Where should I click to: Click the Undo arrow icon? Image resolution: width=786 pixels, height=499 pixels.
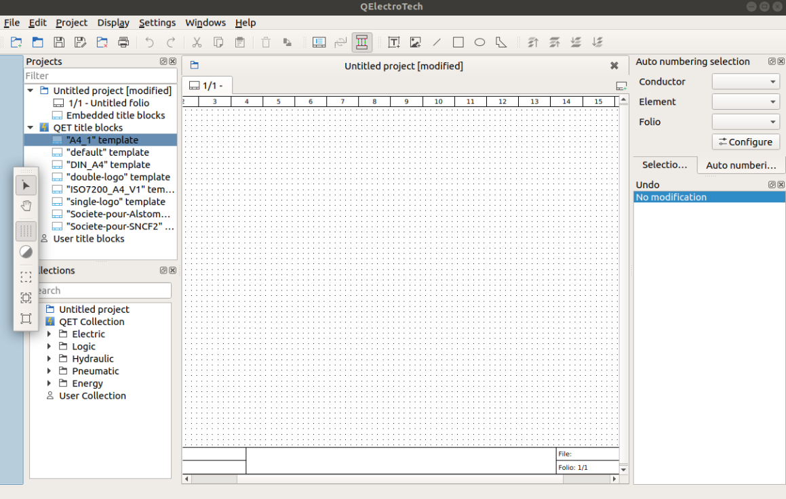(x=149, y=43)
